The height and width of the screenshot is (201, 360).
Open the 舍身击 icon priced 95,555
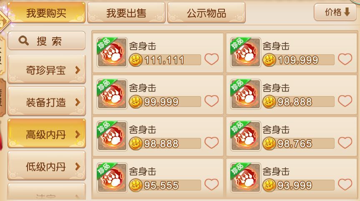(112, 178)
